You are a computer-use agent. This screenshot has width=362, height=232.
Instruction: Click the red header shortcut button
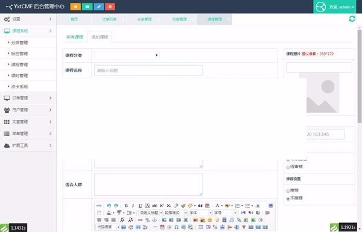tap(110, 7)
